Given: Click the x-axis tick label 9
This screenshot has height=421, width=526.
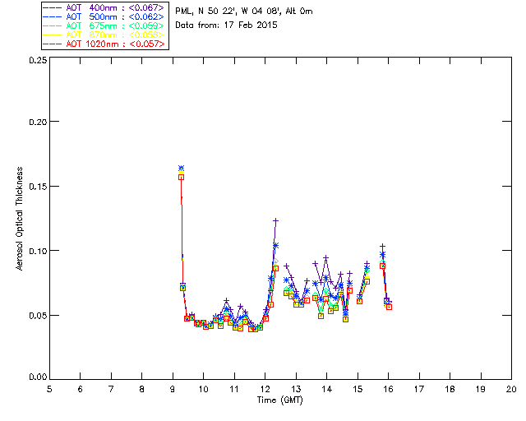Looking at the screenshot, I should [x=173, y=389].
